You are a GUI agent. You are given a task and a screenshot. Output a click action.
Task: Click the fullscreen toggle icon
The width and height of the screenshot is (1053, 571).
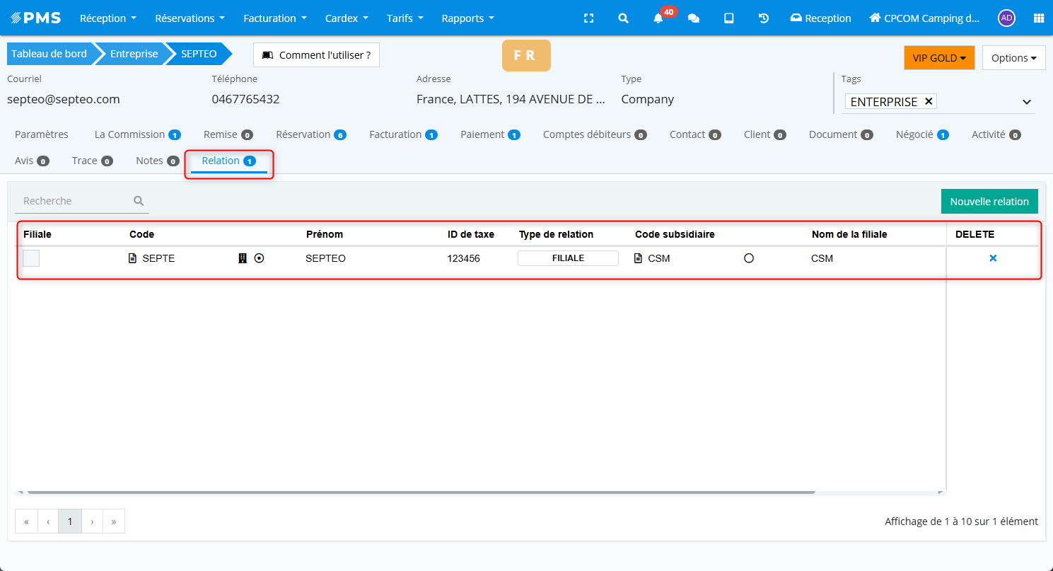(588, 18)
